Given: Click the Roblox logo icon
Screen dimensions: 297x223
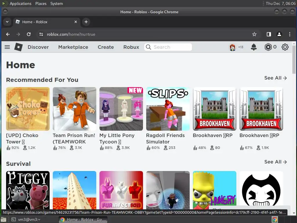Looking at the screenshot, I should tap(18, 47).
